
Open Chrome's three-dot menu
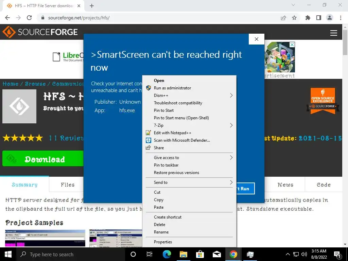[x=341, y=18]
